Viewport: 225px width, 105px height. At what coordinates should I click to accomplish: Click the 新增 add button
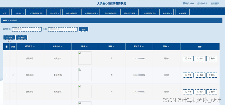(x=9, y=38)
